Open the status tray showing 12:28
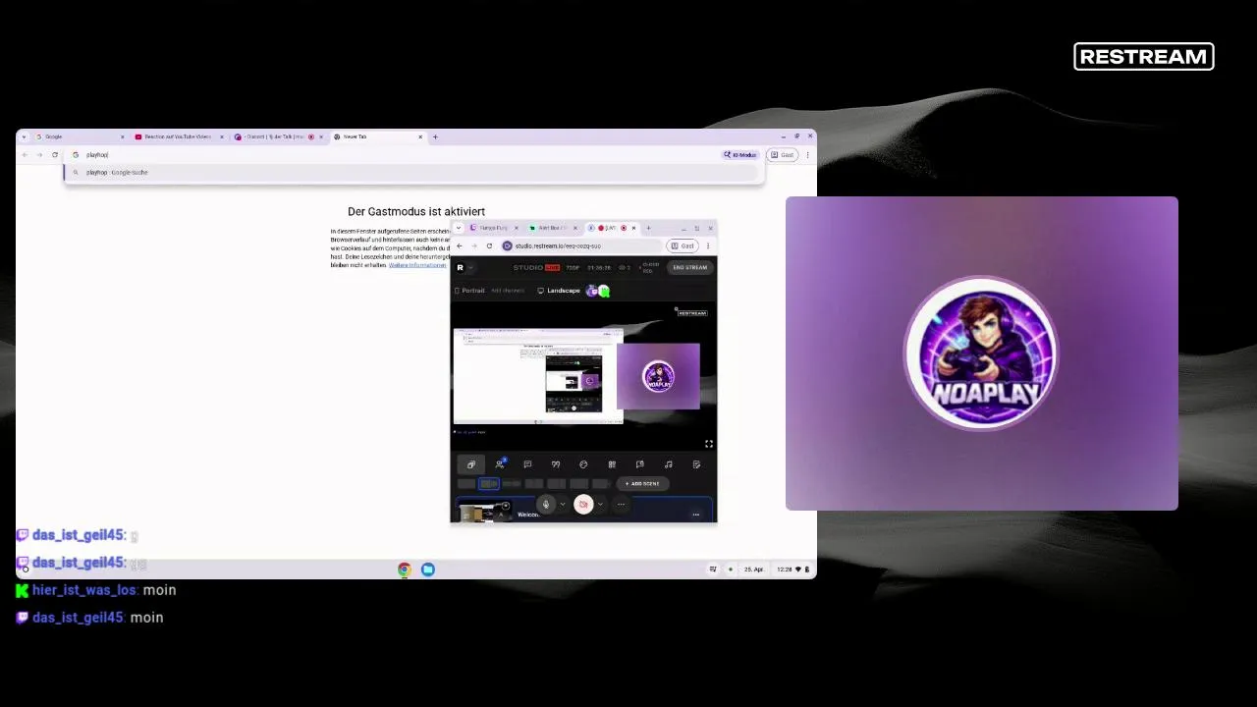 [x=794, y=570]
